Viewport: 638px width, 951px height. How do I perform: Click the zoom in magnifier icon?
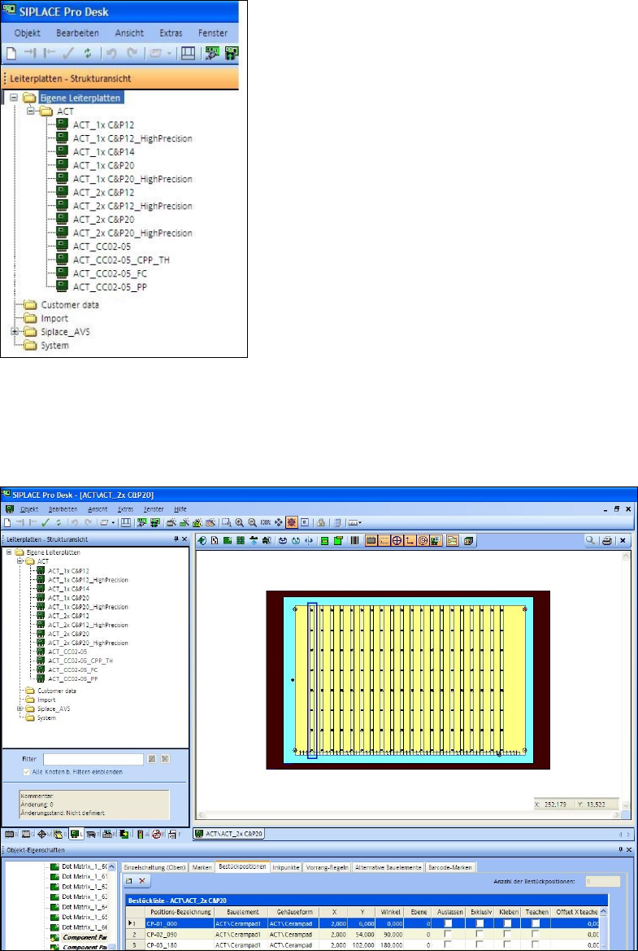tap(239, 522)
